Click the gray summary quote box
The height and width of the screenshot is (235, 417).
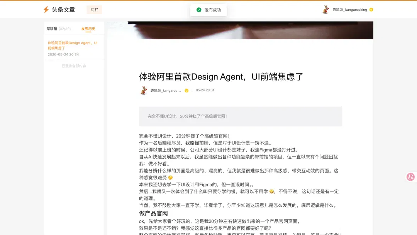240,116
